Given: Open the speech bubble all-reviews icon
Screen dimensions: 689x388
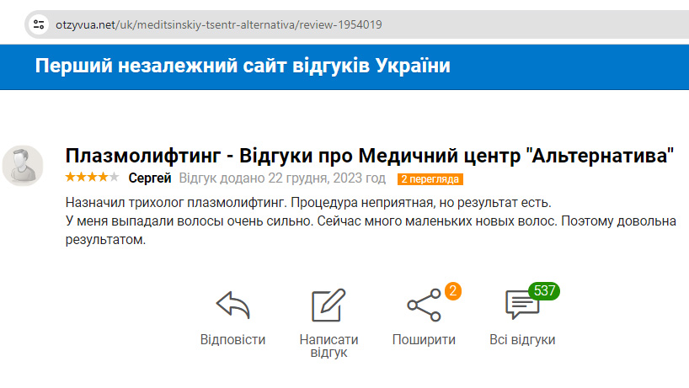Looking at the screenshot, I should [x=520, y=306].
